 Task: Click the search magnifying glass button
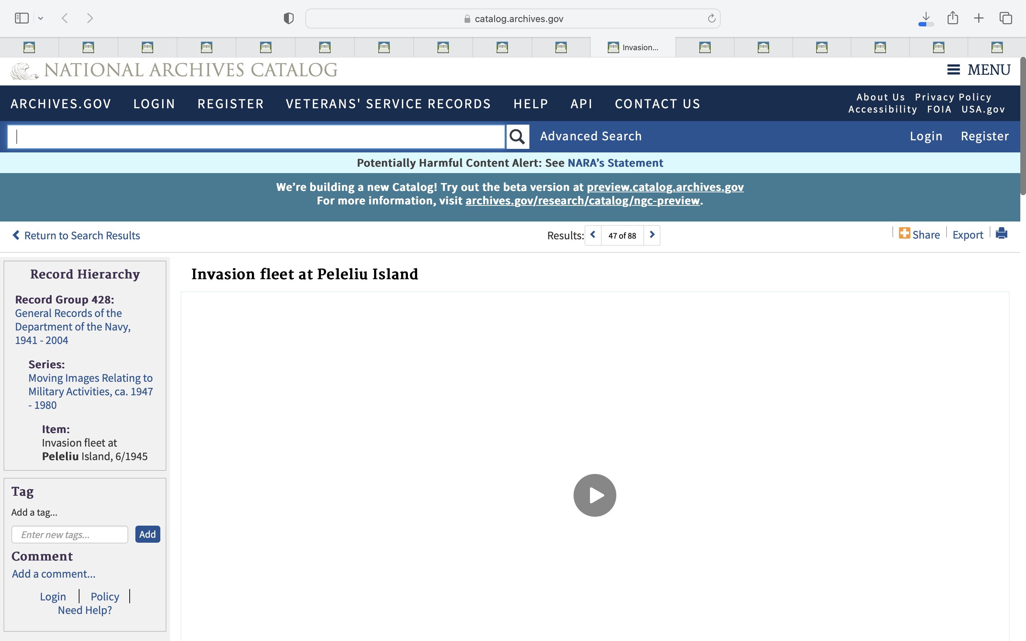click(517, 136)
